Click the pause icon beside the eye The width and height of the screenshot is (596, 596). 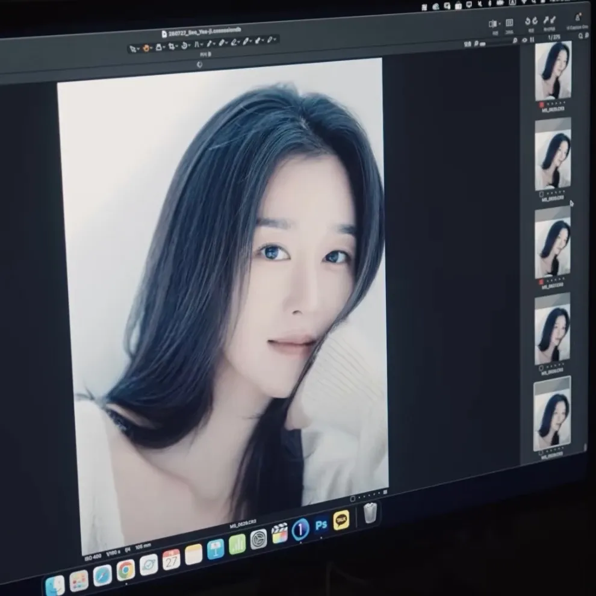pyautogui.click(x=532, y=40)
